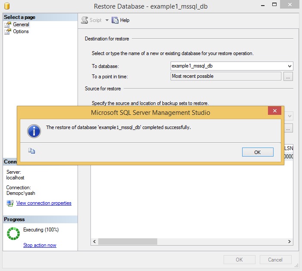Click the copy message icon in the dialog
Screen dimensions: 302x271
pyautogui.click(x=31, y=151)
